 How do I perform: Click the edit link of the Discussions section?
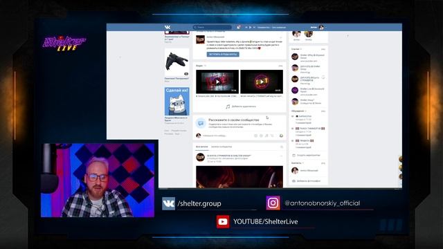click(x=323, y=111)
